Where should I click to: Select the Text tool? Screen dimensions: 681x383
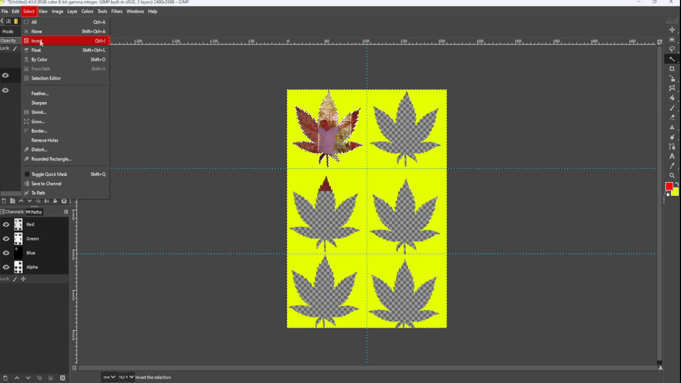click(x=672, y=156)
